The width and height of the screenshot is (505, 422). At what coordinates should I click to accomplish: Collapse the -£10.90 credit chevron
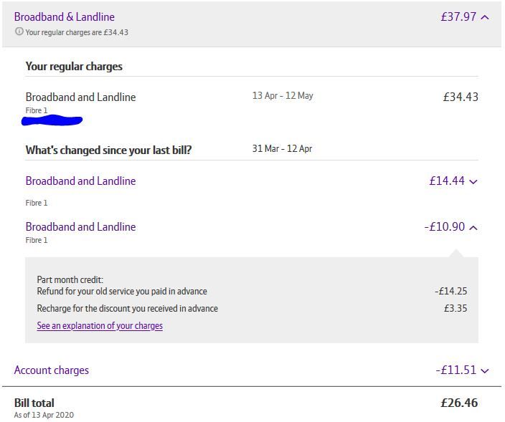(x=473, y=228)
